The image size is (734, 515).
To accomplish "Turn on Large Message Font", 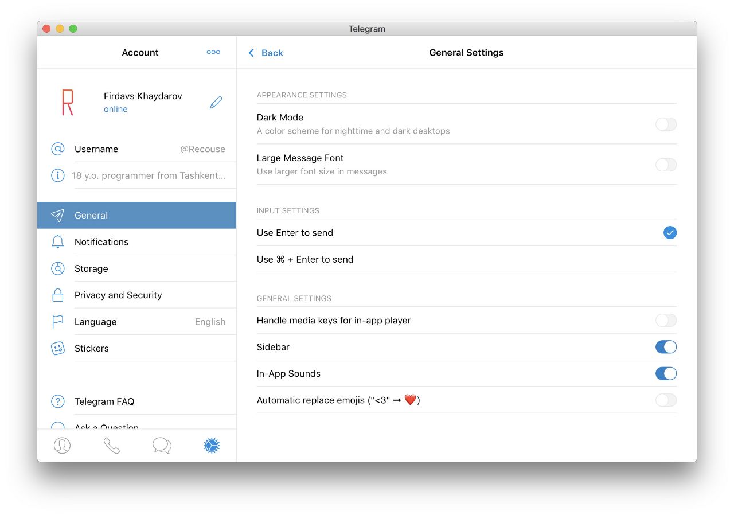I will tap(666, 165).
